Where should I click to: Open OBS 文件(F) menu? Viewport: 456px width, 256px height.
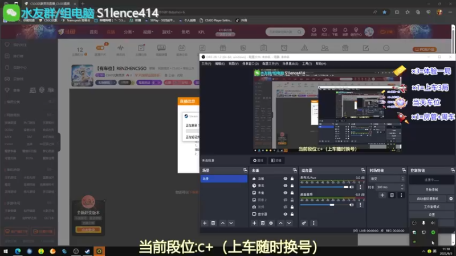[206, 64]
